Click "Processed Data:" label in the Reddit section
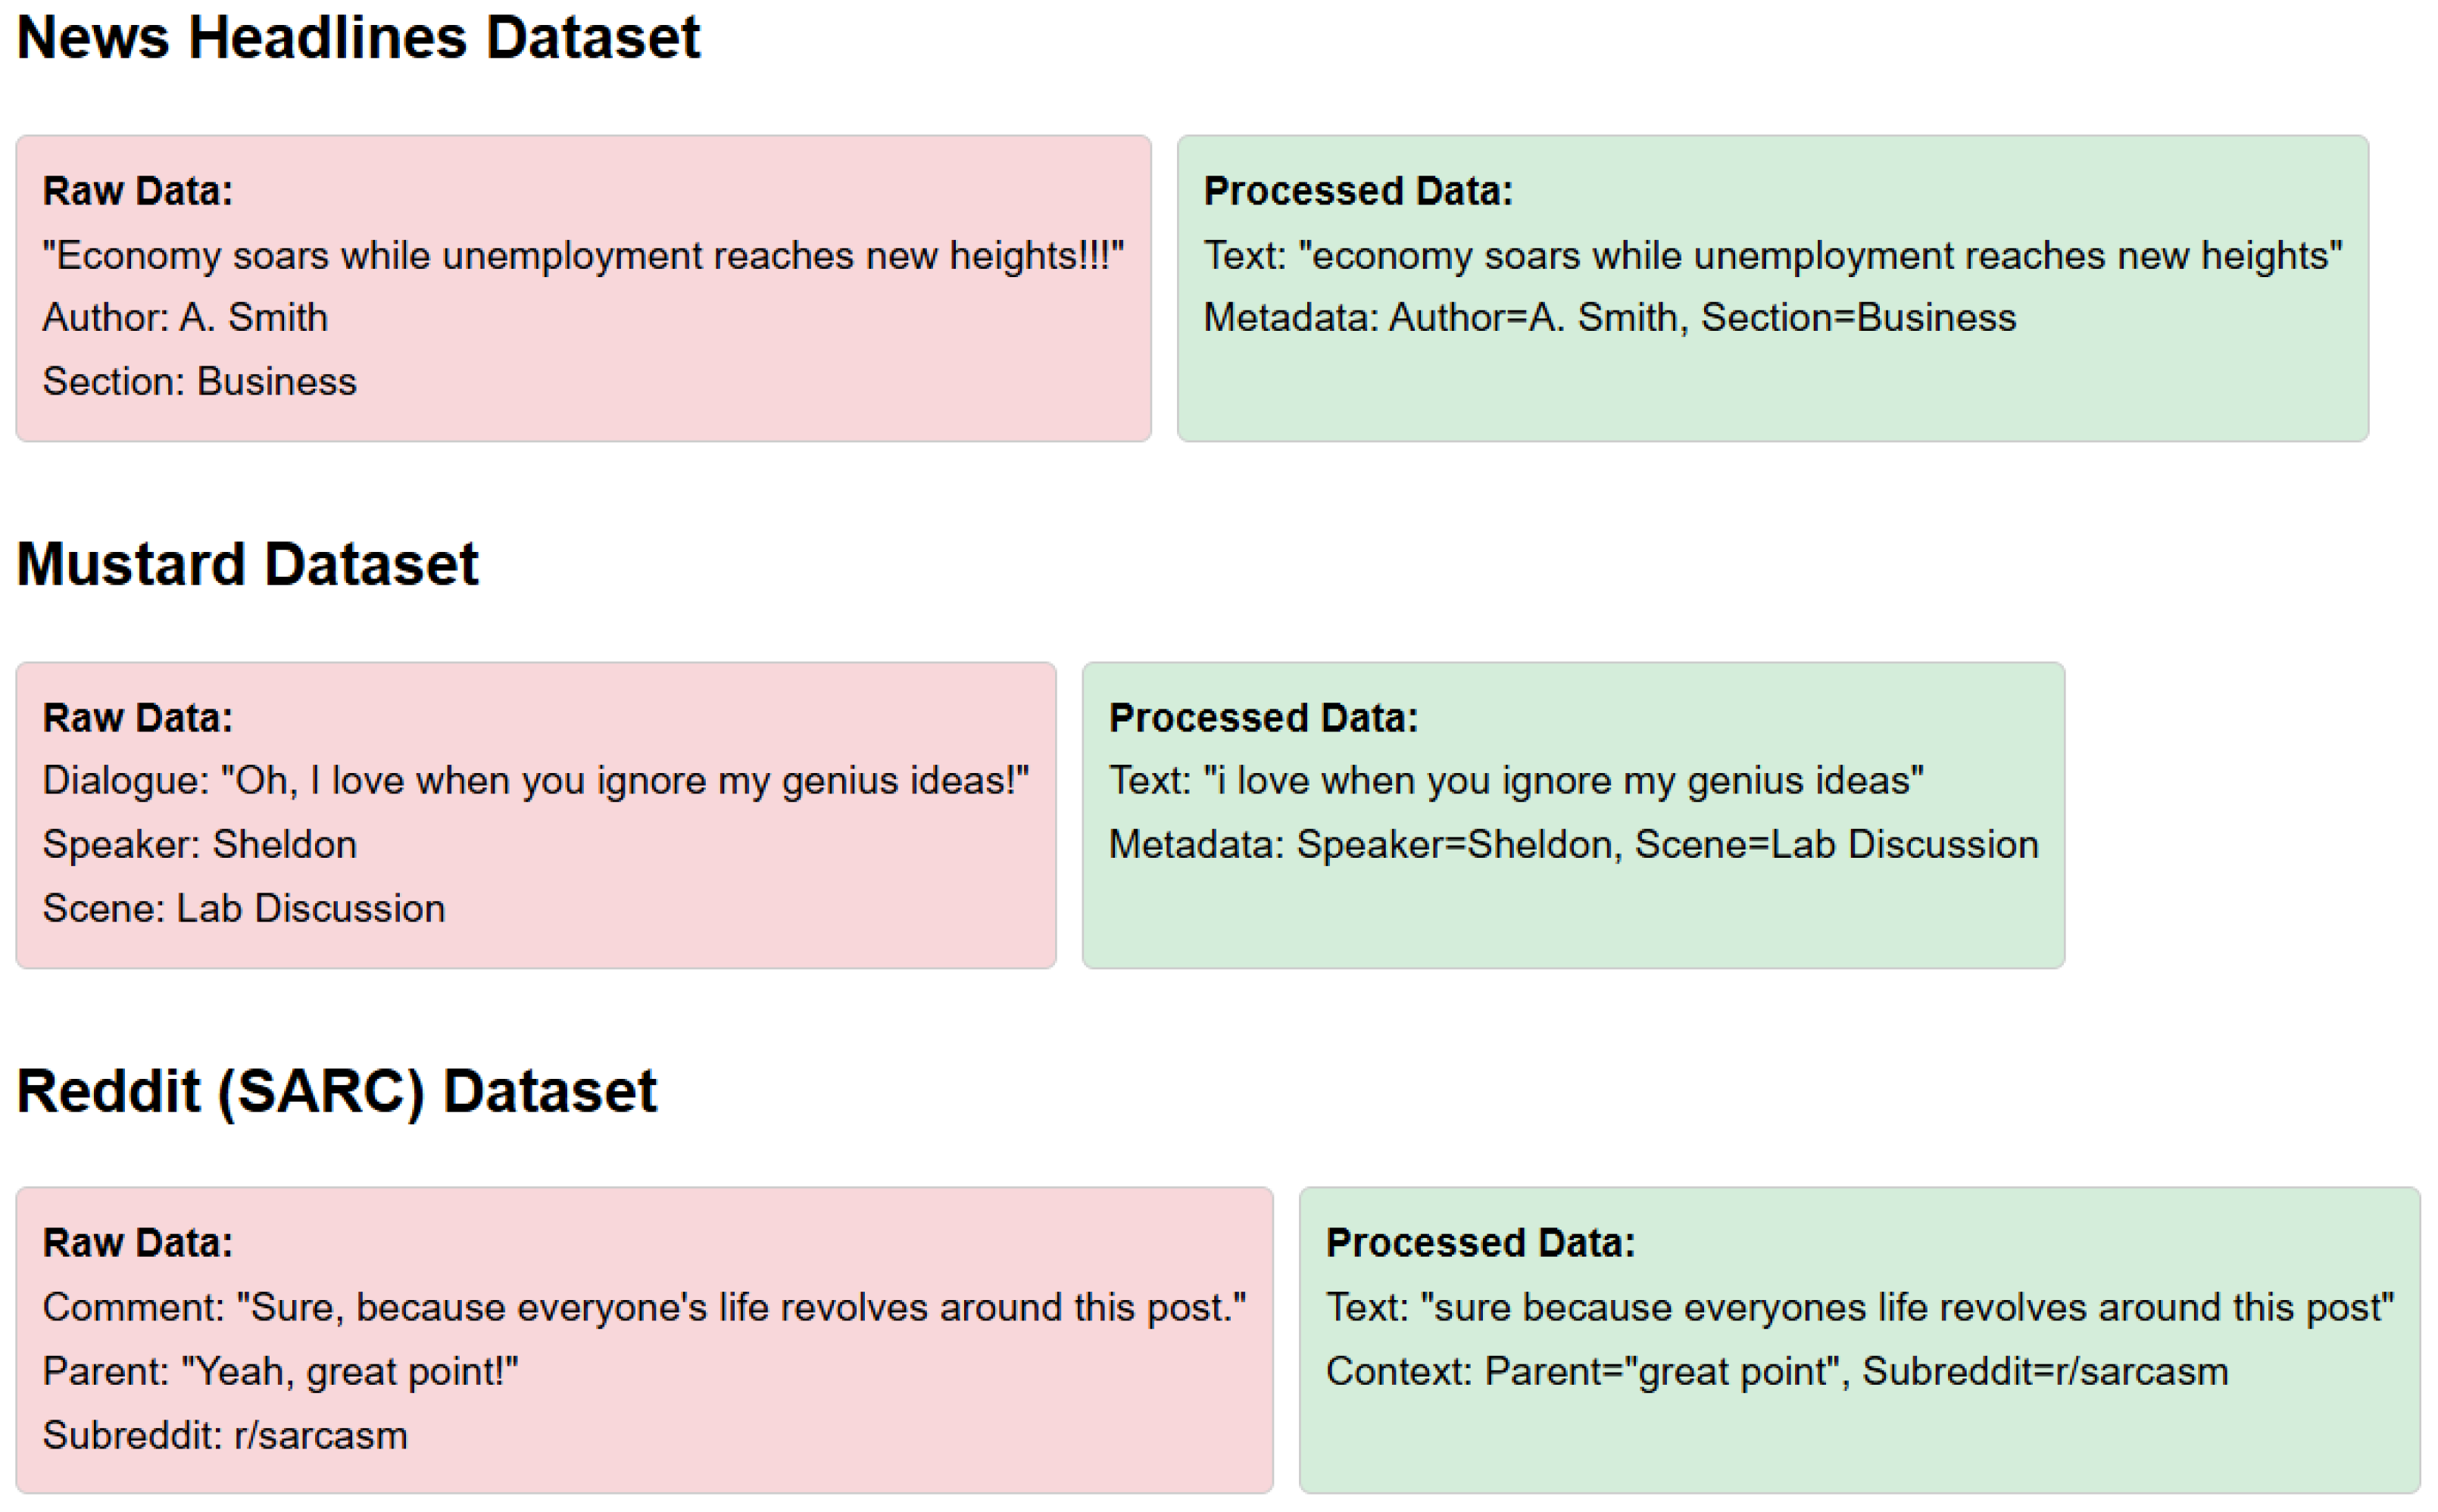 (x=1480, y=1243)
